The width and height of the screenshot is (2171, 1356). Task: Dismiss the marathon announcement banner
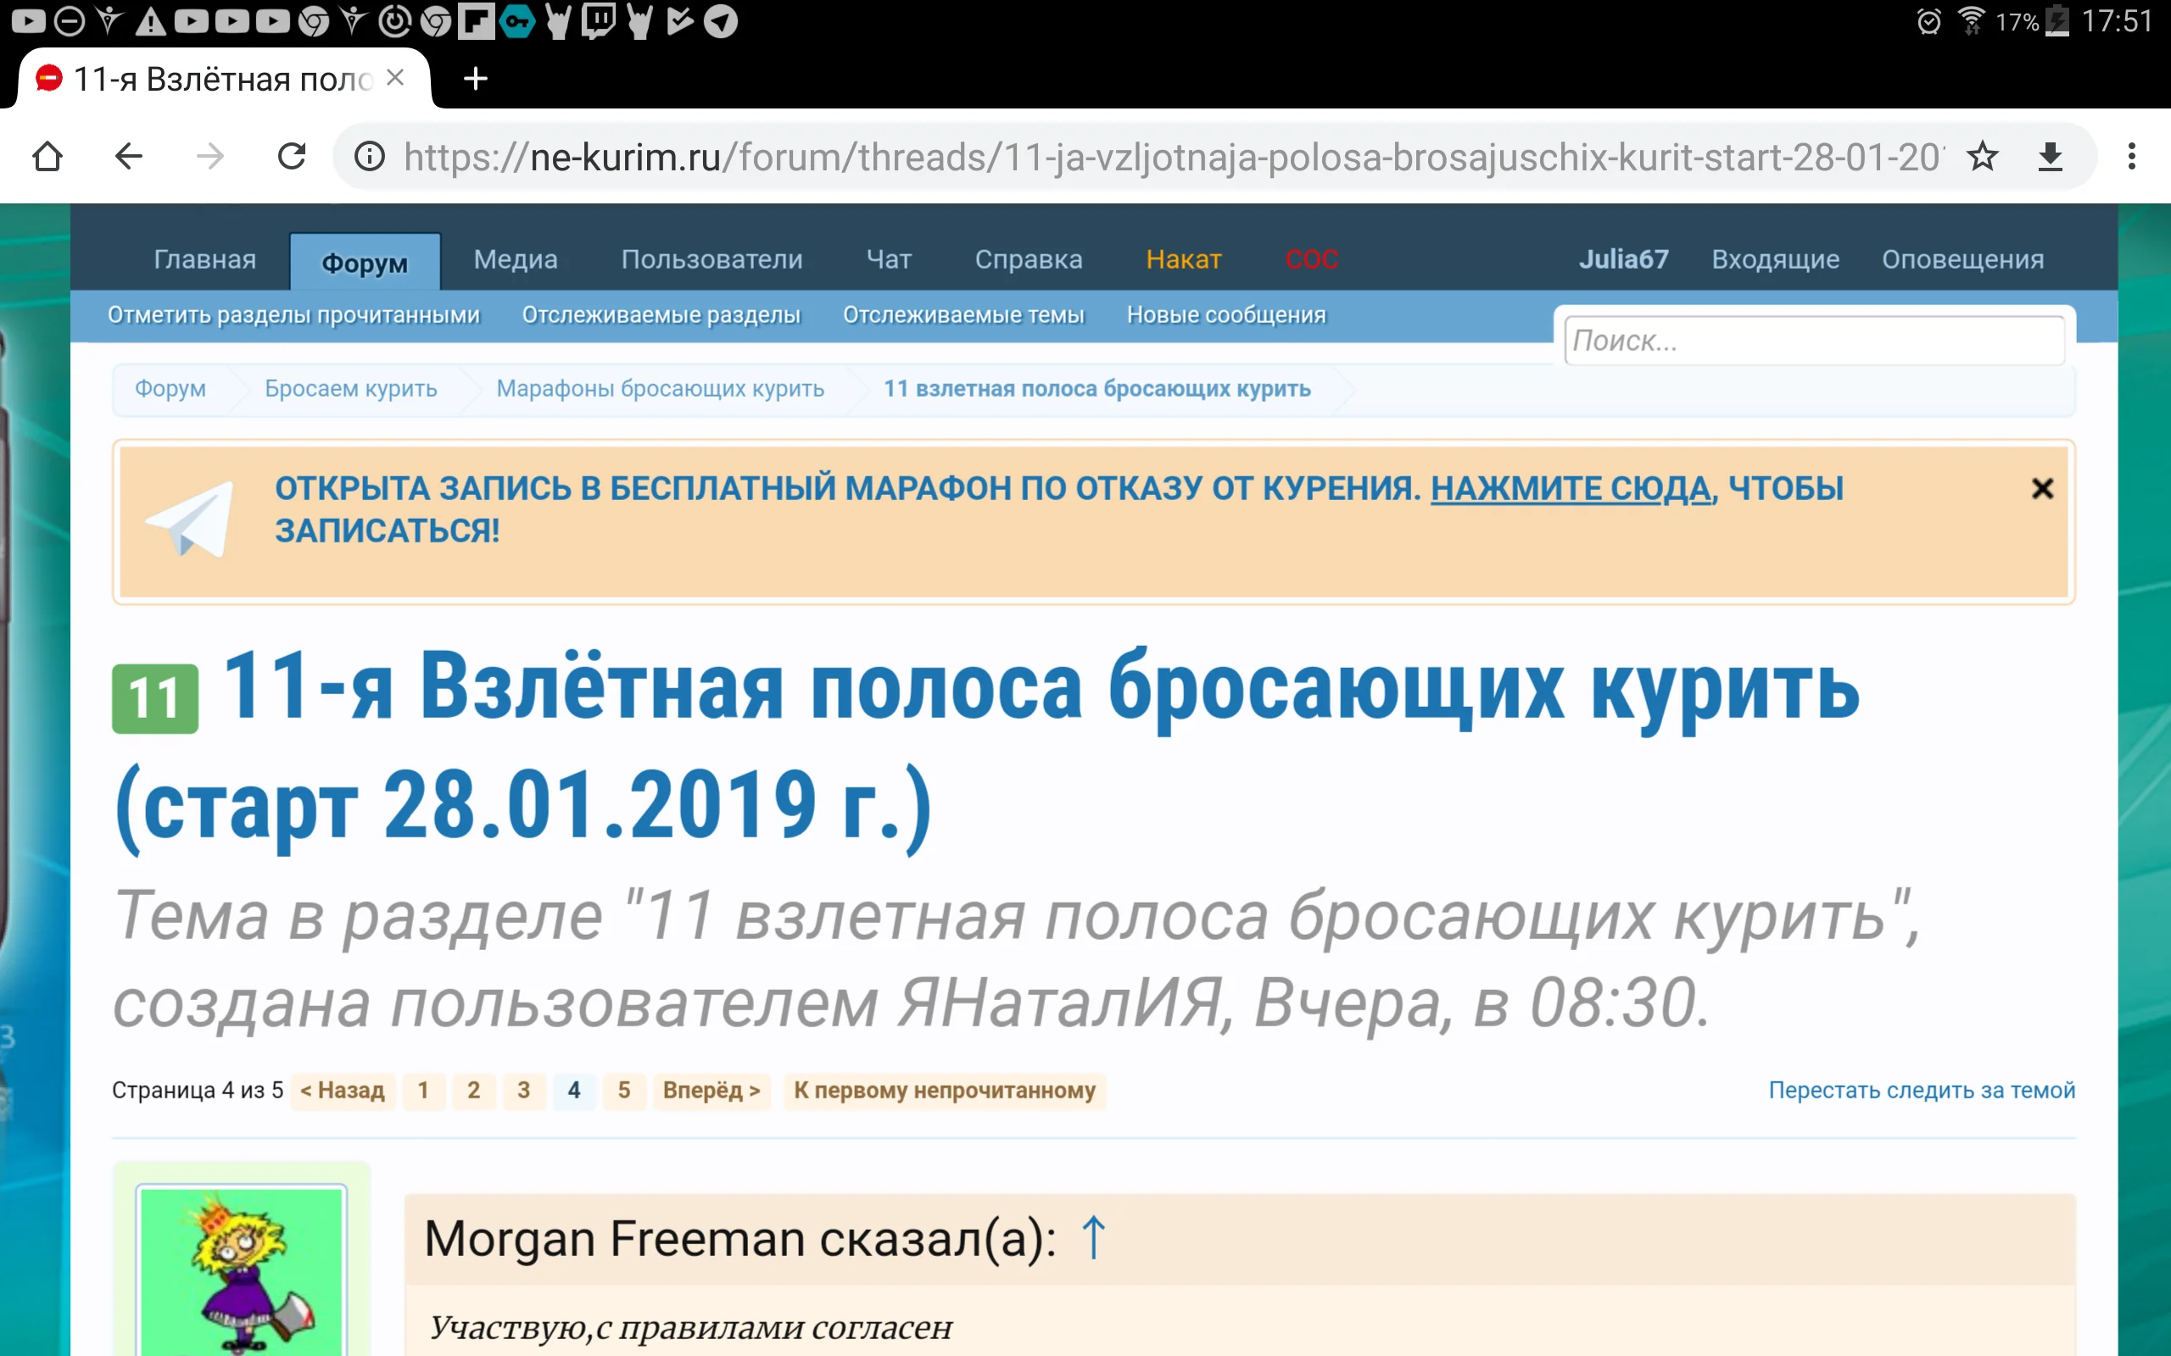click(x=2043, y=487)
